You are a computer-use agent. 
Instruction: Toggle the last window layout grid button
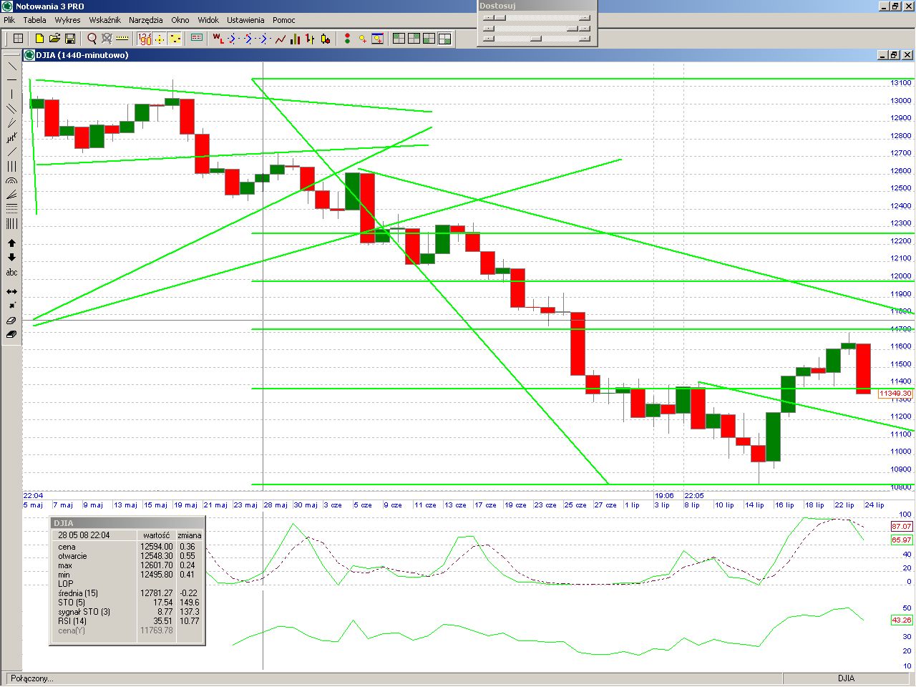[444, 39]
